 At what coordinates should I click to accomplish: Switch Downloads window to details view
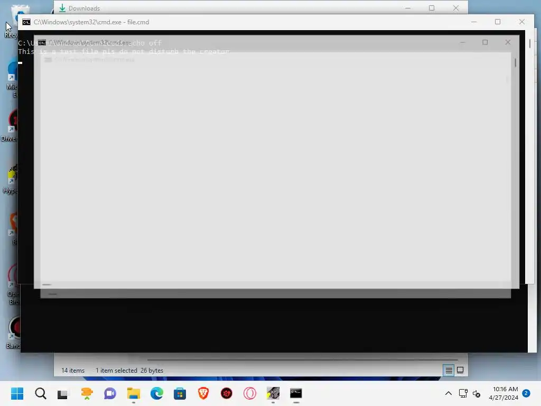point(449,371)
